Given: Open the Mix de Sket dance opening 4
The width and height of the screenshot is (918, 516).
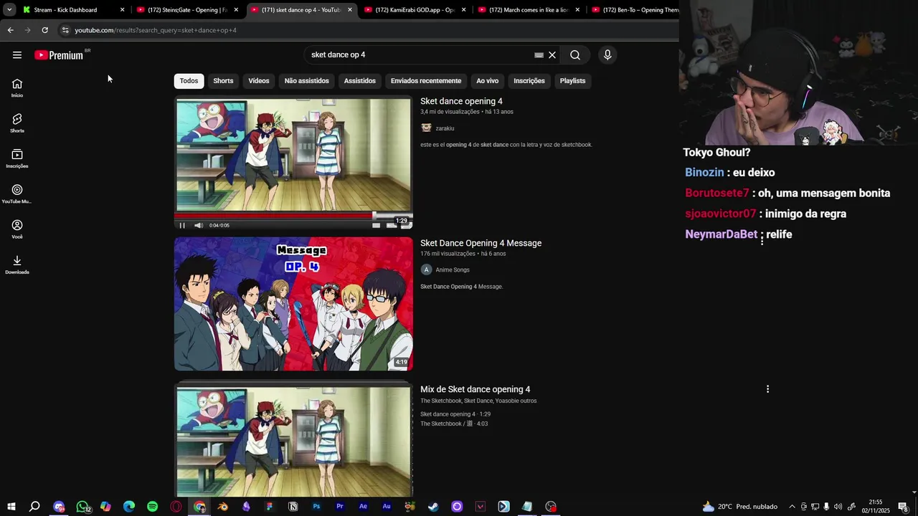Looking at the screenshot, I should [x=475, y=389].
